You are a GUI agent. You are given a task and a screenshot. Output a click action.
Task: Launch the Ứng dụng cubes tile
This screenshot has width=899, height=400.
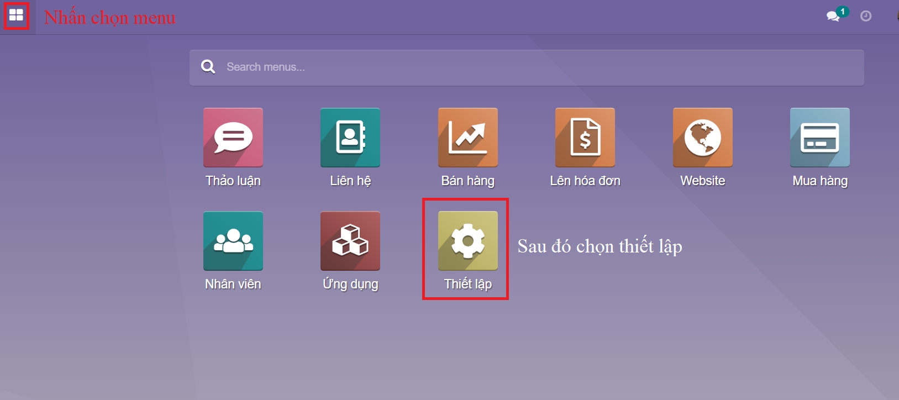[350, 241]
